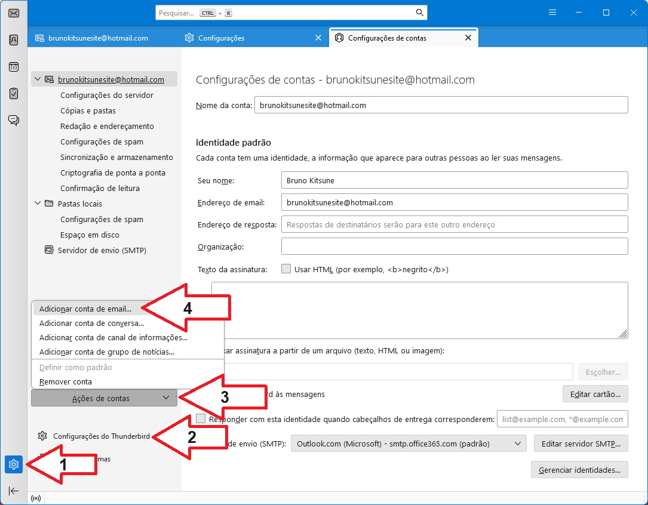The image size is (648, 505).
Task: Click the mail icon beside brunokitsunesite account
Action: pos(49,79)
